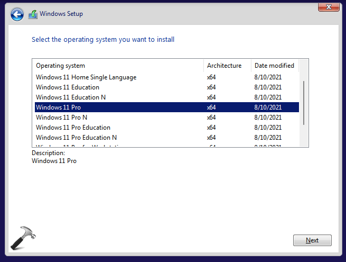
Task: Click the 8/10/2021 date in Windows 11 Pro N row
Action: [268, 118]
